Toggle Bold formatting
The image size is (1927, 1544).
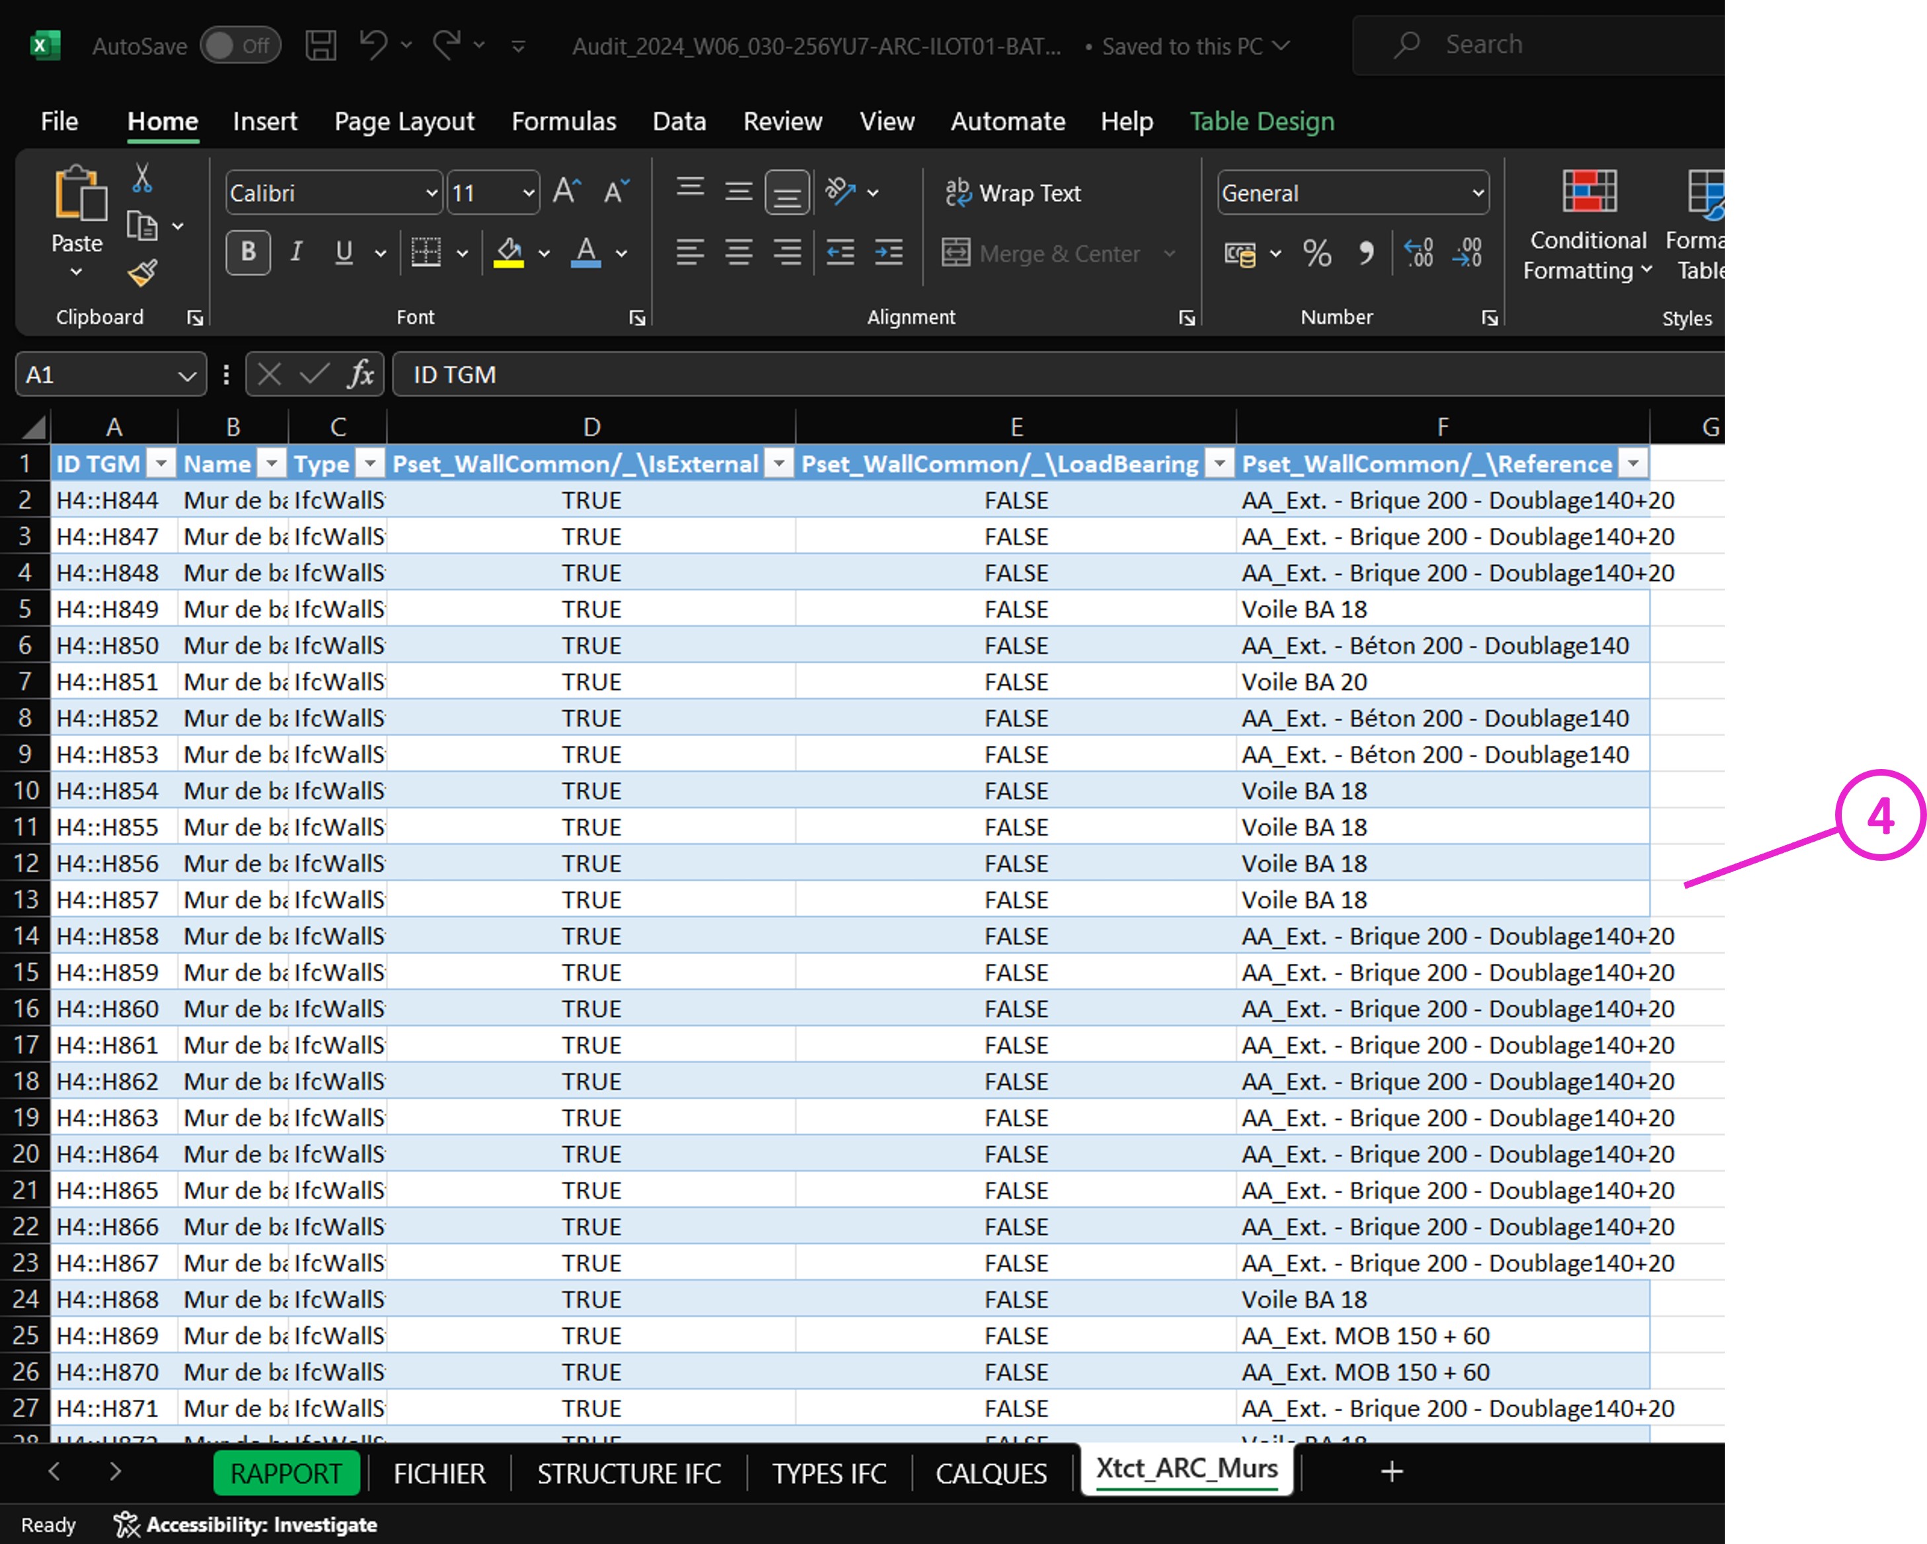tap(248, 253)
